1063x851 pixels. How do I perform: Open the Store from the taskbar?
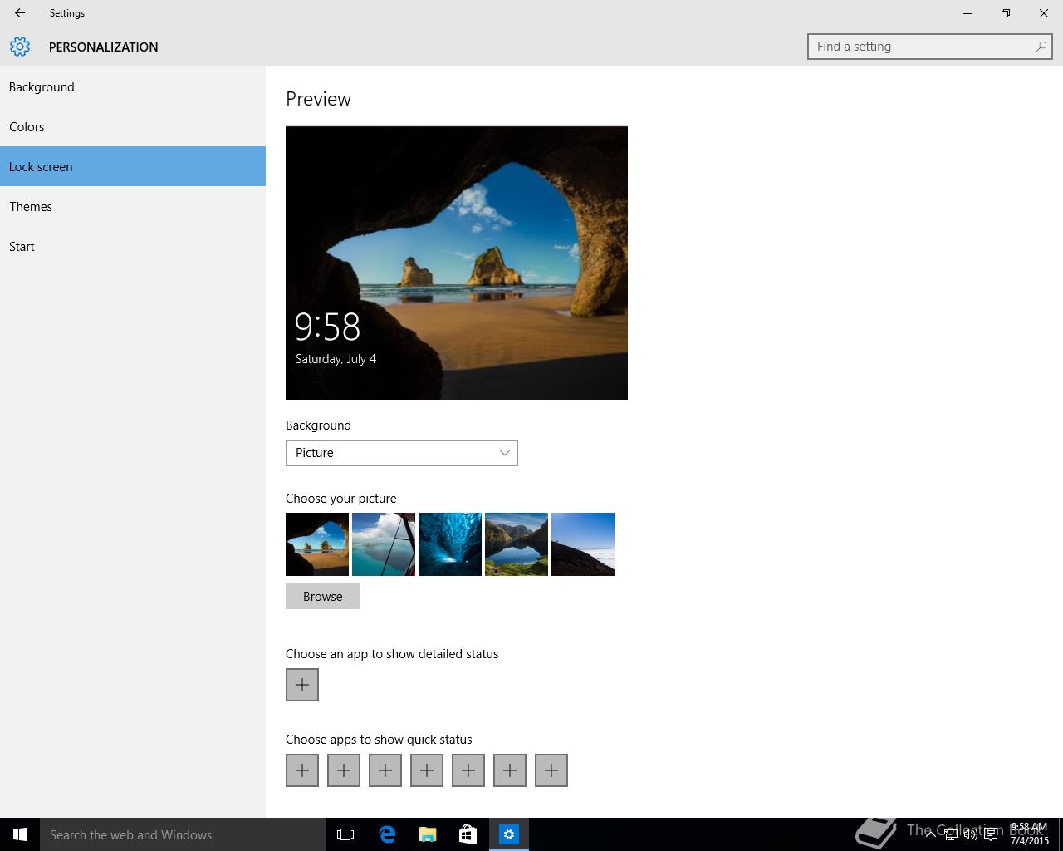point(468,834)
